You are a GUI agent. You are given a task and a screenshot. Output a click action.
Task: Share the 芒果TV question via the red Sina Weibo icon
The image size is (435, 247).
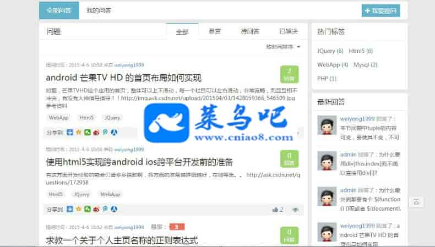tap(96, 133)
